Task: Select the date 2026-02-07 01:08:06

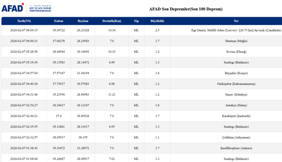Action: [24, 159]
